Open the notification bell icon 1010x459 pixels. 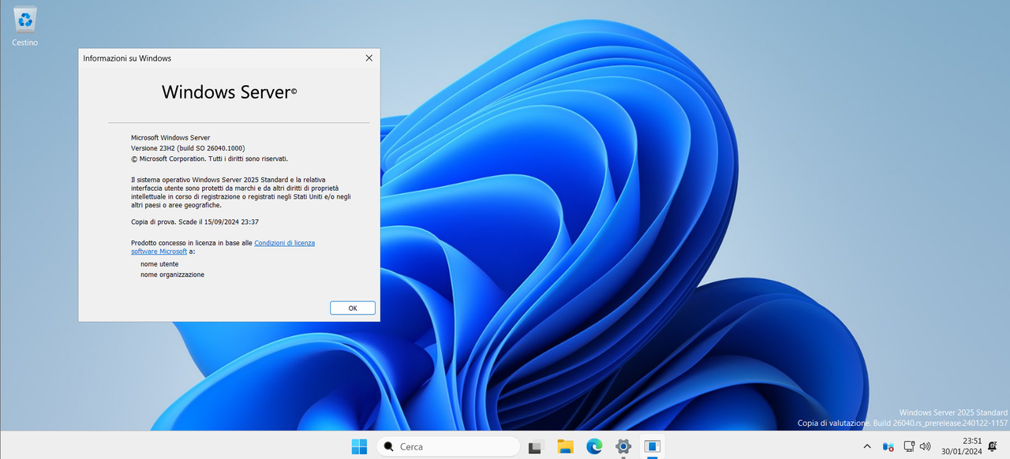pyautogui.click(x=992, y=446)
